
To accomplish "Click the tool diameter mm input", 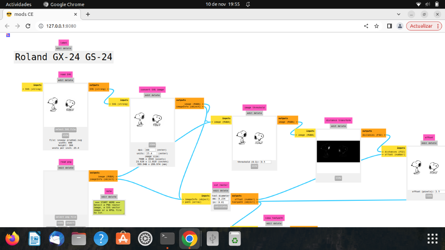I will pos(223,199).
